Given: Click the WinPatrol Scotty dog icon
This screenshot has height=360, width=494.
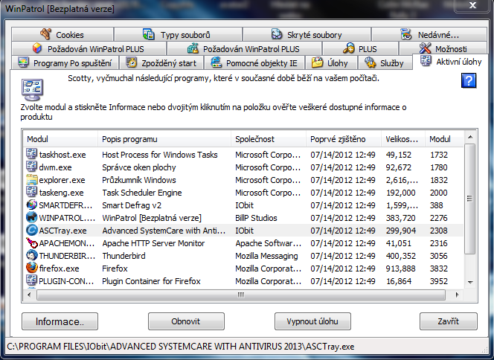Looking at the screenshot, I should click(x=31, y=218).
